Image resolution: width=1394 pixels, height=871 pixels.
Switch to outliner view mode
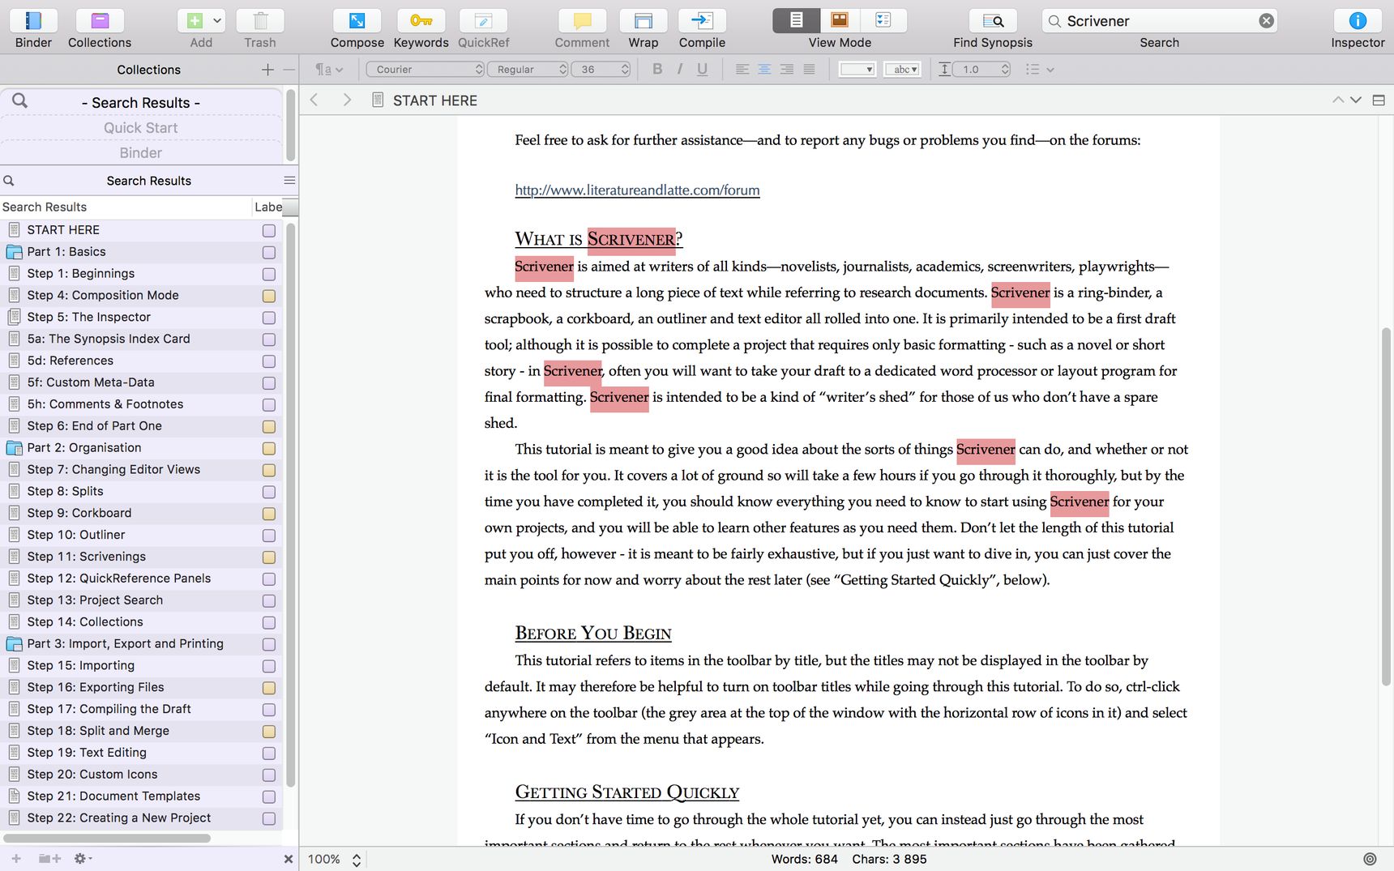pyautogui.click(x=883, y=20)
